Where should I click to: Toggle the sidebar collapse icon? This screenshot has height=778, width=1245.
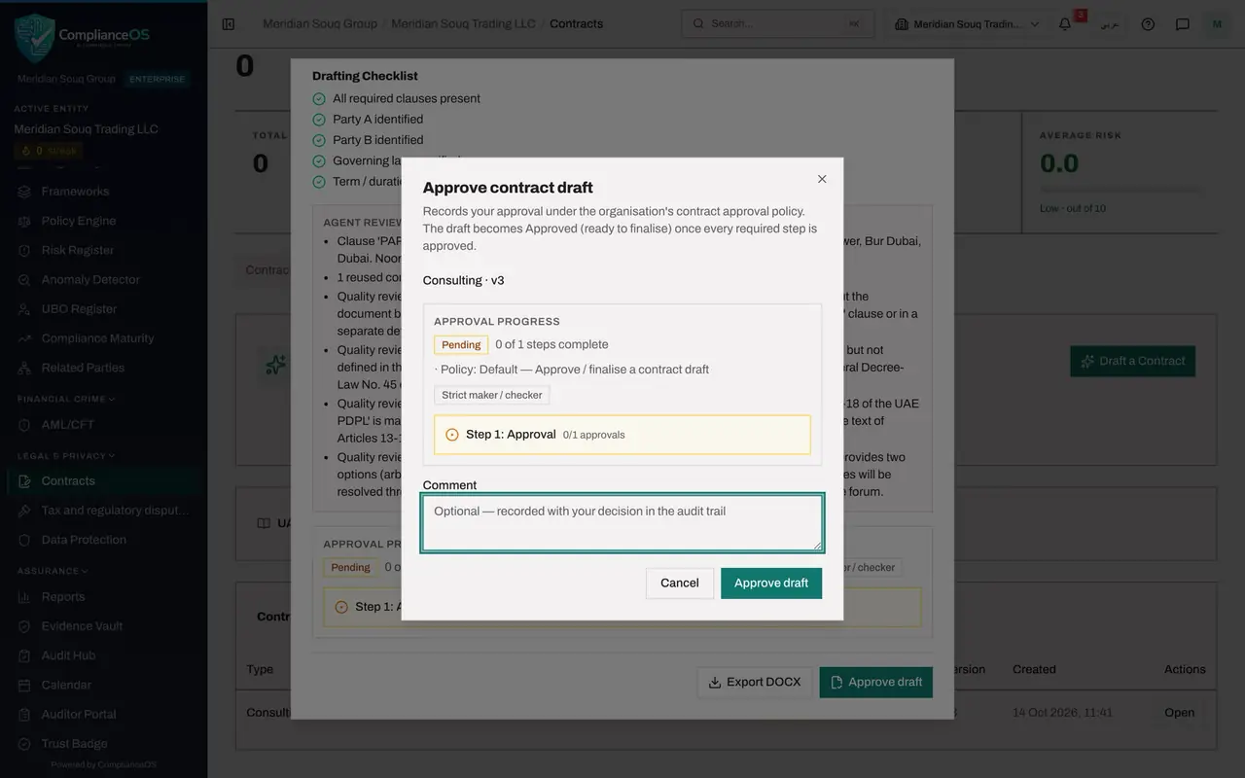tap(229, 24)
